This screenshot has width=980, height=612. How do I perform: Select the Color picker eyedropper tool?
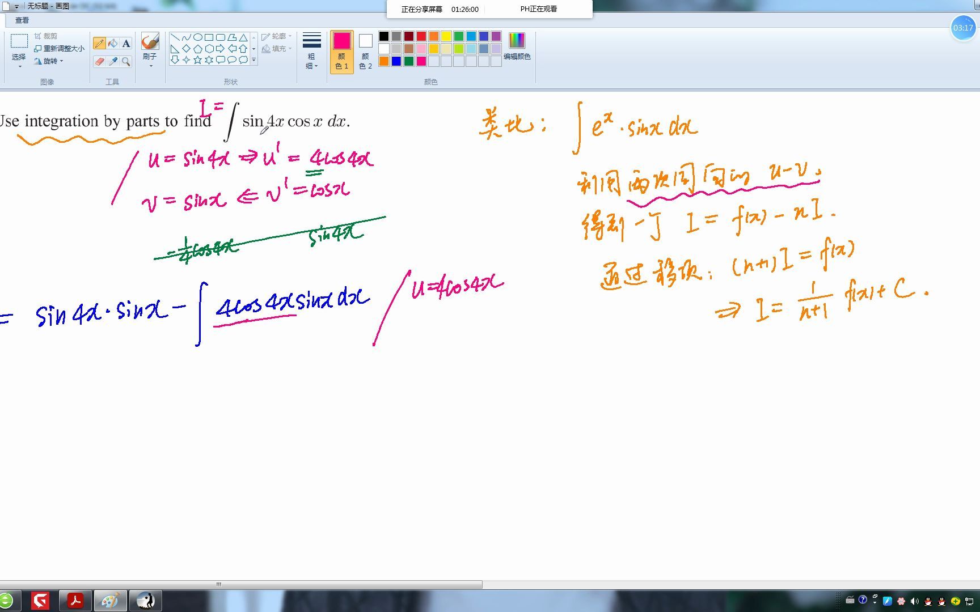[113, 61]
